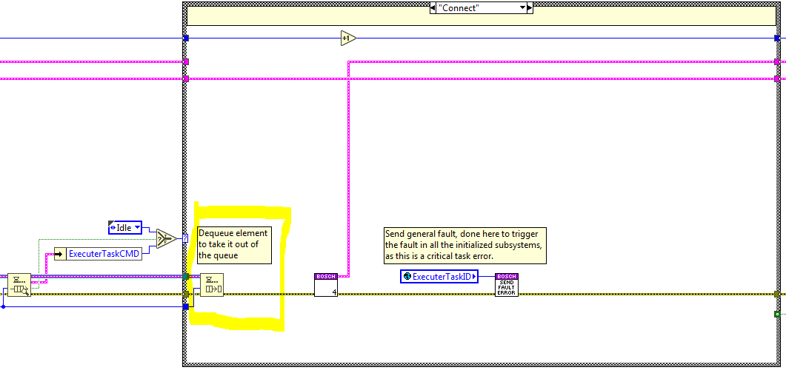Image resolution: width=786 pixels, height=373 pixels.
Task: Click the Select (true/false) triangle node
Action: pos(166,239)
